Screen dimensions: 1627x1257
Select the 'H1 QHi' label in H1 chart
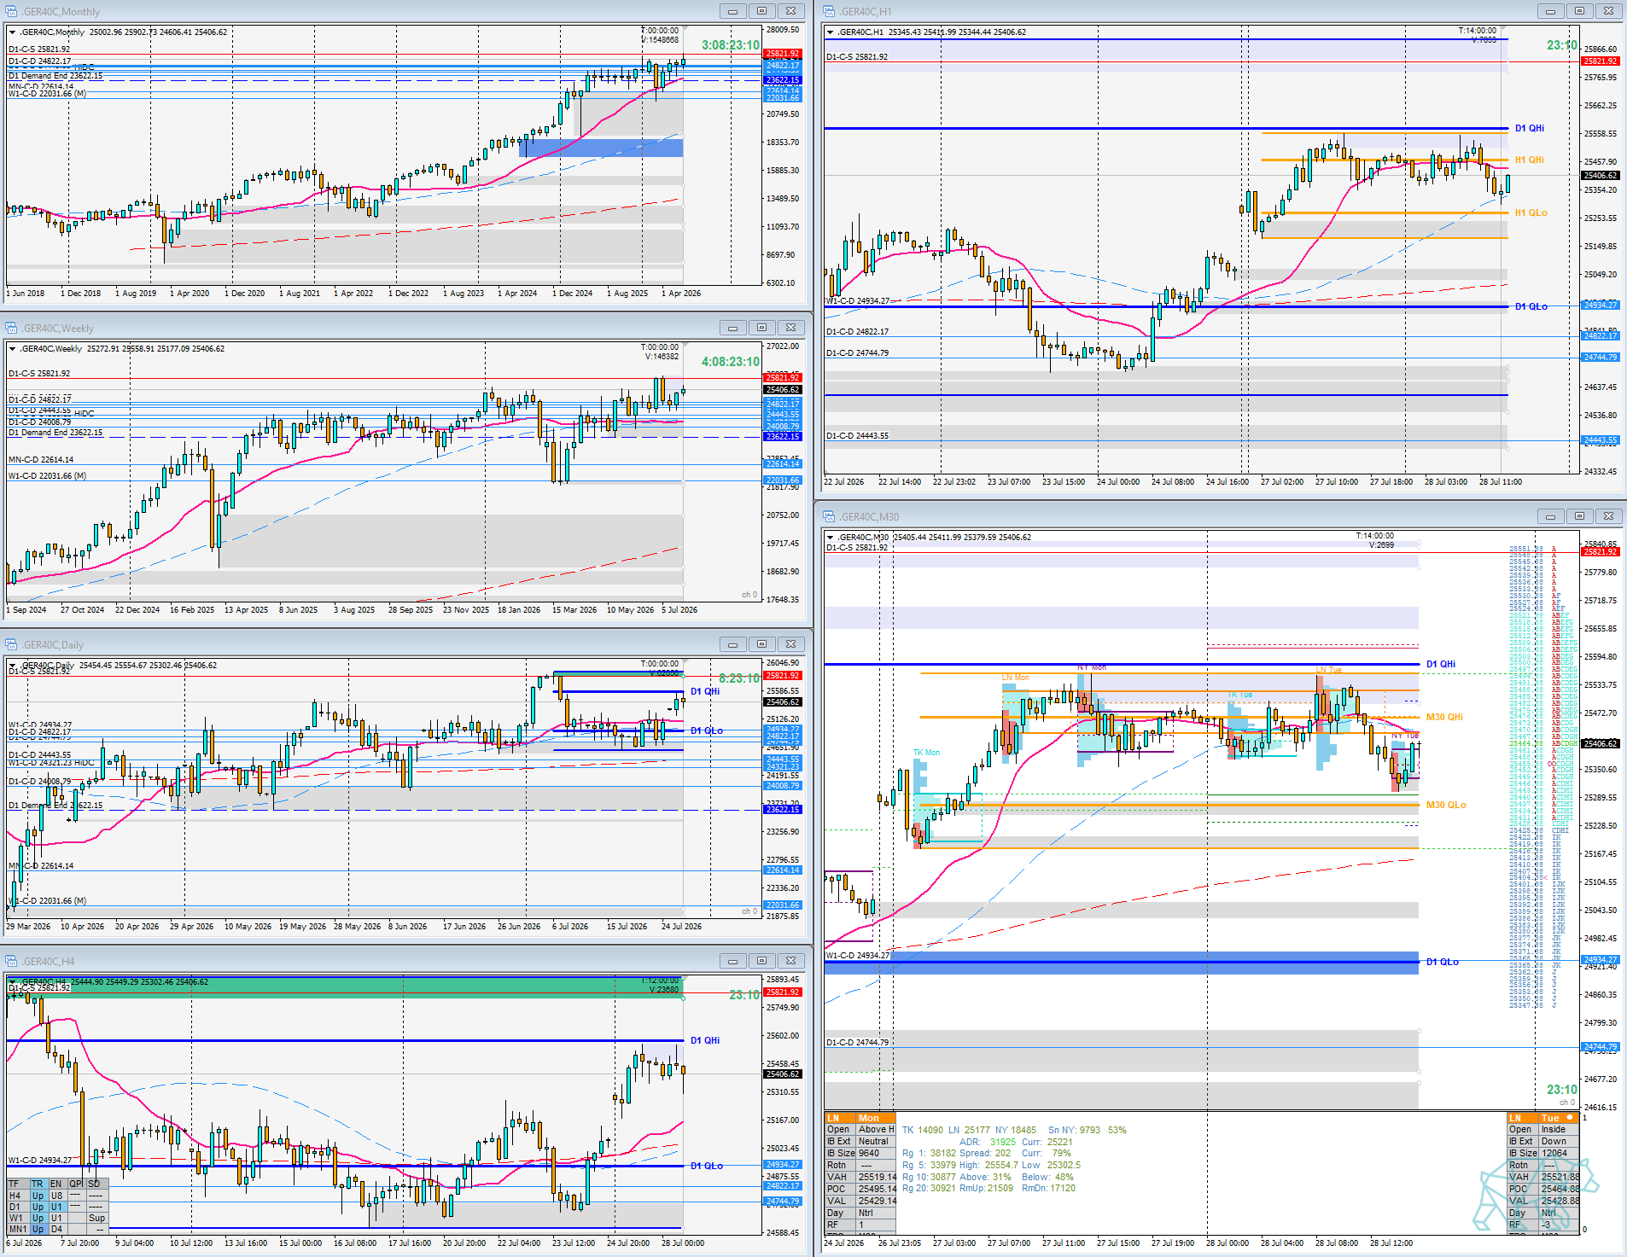coord(1530,160)
